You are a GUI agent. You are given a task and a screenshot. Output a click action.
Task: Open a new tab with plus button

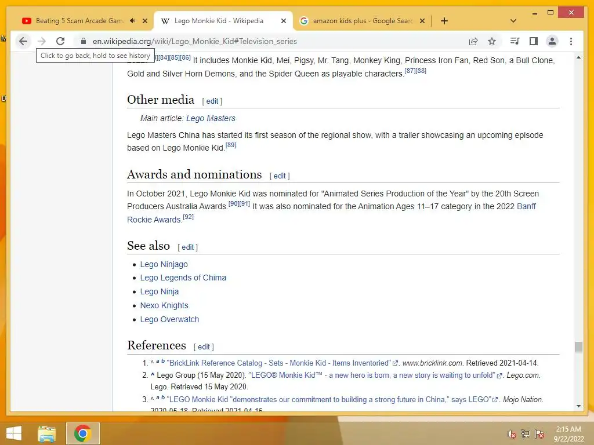pos(444,21)
